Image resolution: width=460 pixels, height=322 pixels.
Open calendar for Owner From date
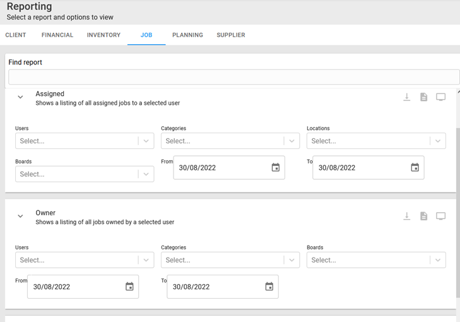click(x=129, y=287)
